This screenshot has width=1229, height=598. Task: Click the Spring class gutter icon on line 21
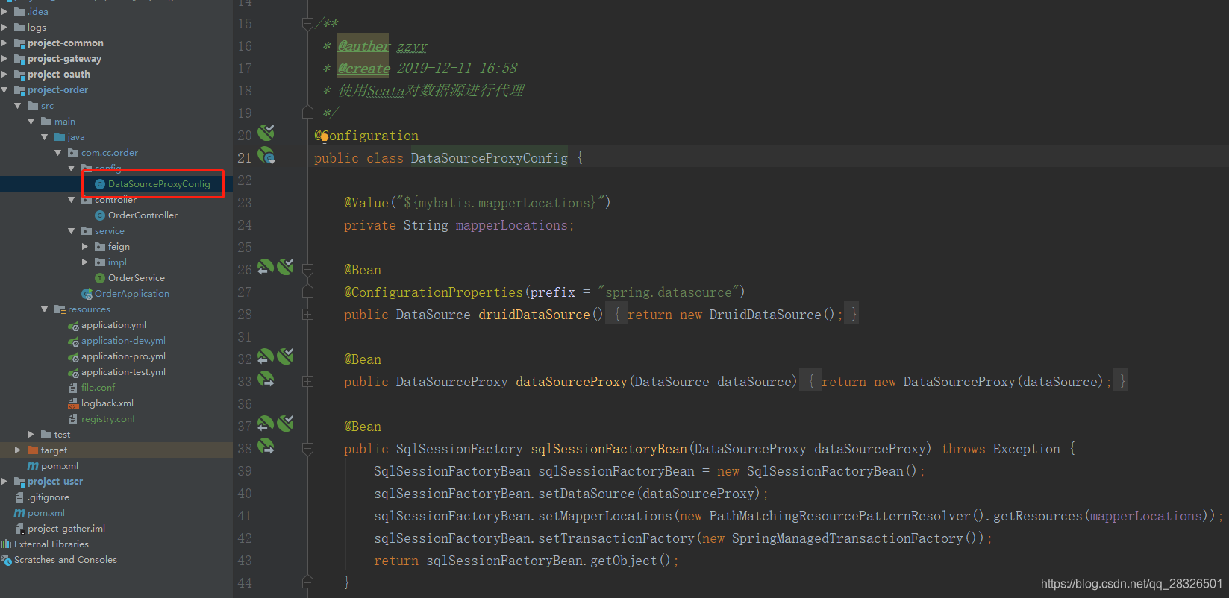point(266,157)
